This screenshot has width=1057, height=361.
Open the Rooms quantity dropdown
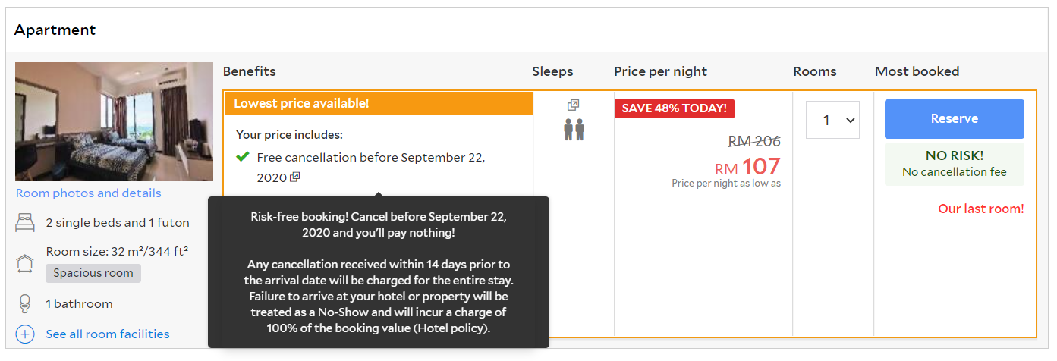point(832,120)
